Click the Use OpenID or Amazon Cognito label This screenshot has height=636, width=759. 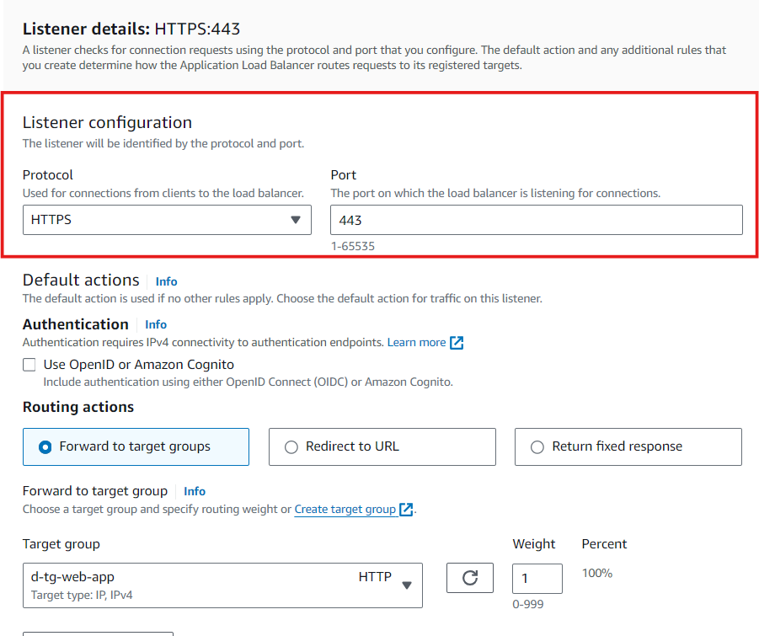139,365
